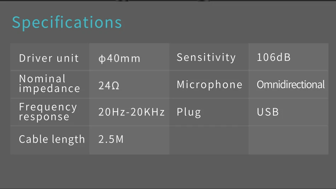Select the Sensitivity label cell

pyautogui.click(x=209, y=57)
